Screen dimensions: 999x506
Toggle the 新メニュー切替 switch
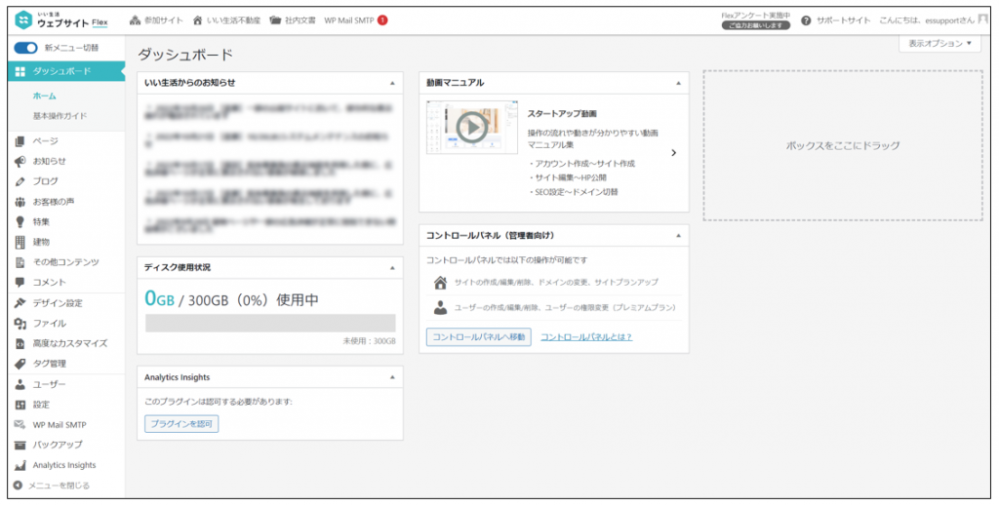(x=25, y=48)
